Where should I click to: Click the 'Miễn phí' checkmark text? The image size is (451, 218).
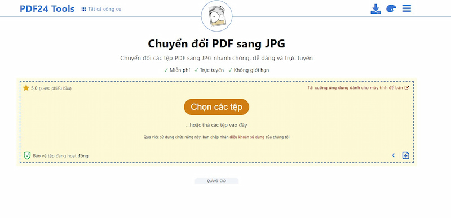point(177,70)
